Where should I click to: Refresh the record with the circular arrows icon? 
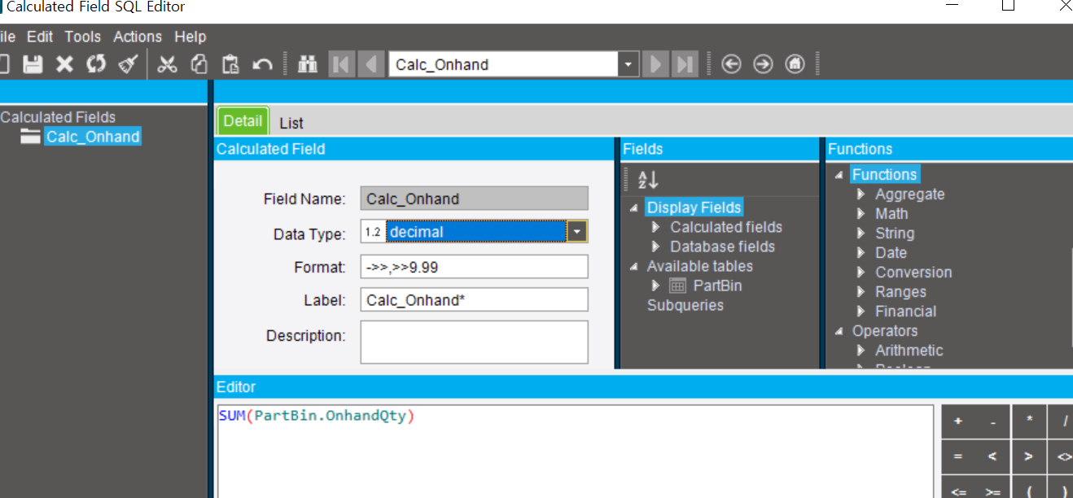(x=96, y=64)
